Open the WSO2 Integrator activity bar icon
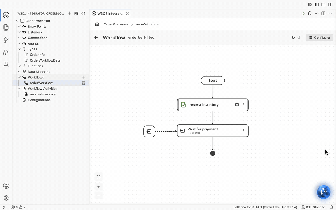Image resolution: width=336 pixels, height=210 pixels. click(x=6, y=15)
